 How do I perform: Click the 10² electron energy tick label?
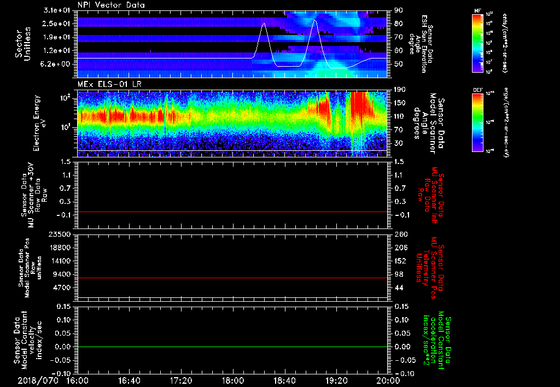[66, 97]
